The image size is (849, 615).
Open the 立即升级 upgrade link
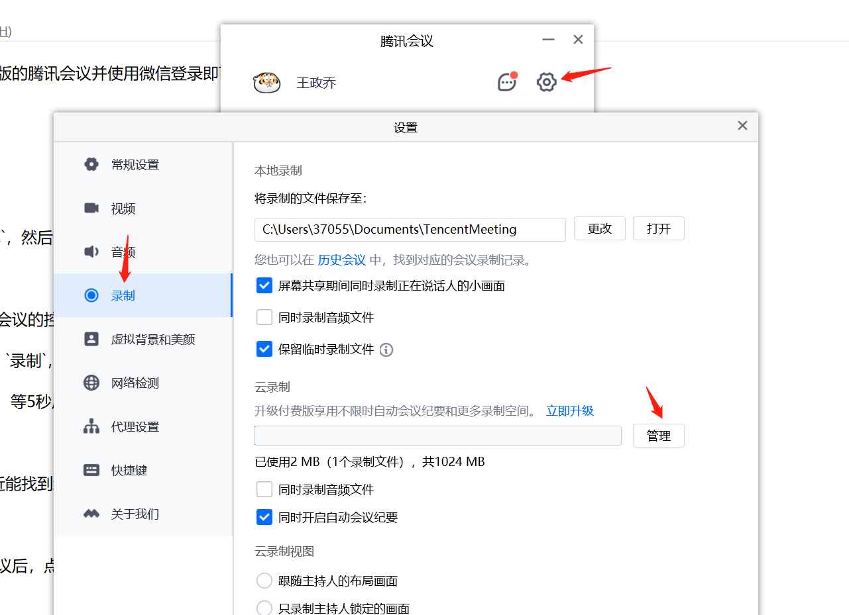tap(569, 411)
